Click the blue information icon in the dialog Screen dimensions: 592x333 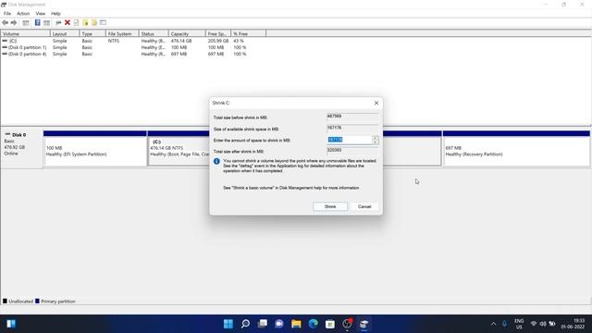[x=216, y=161]
